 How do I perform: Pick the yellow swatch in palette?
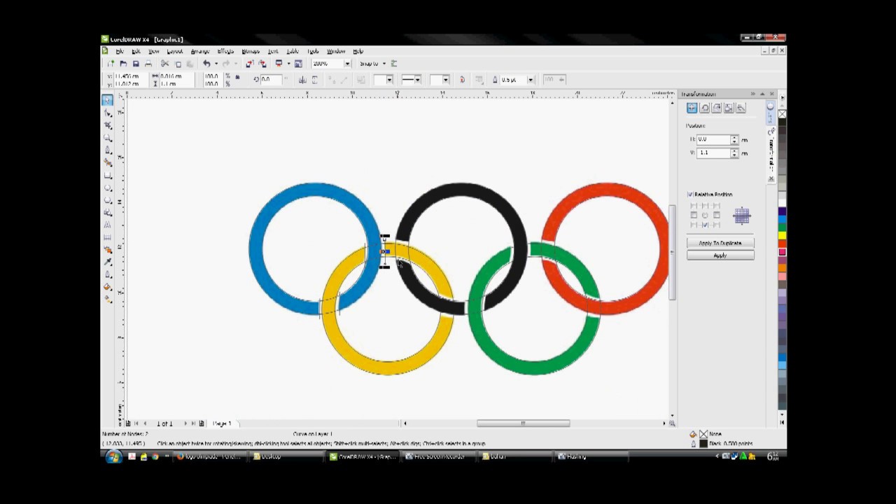[782, 235]
